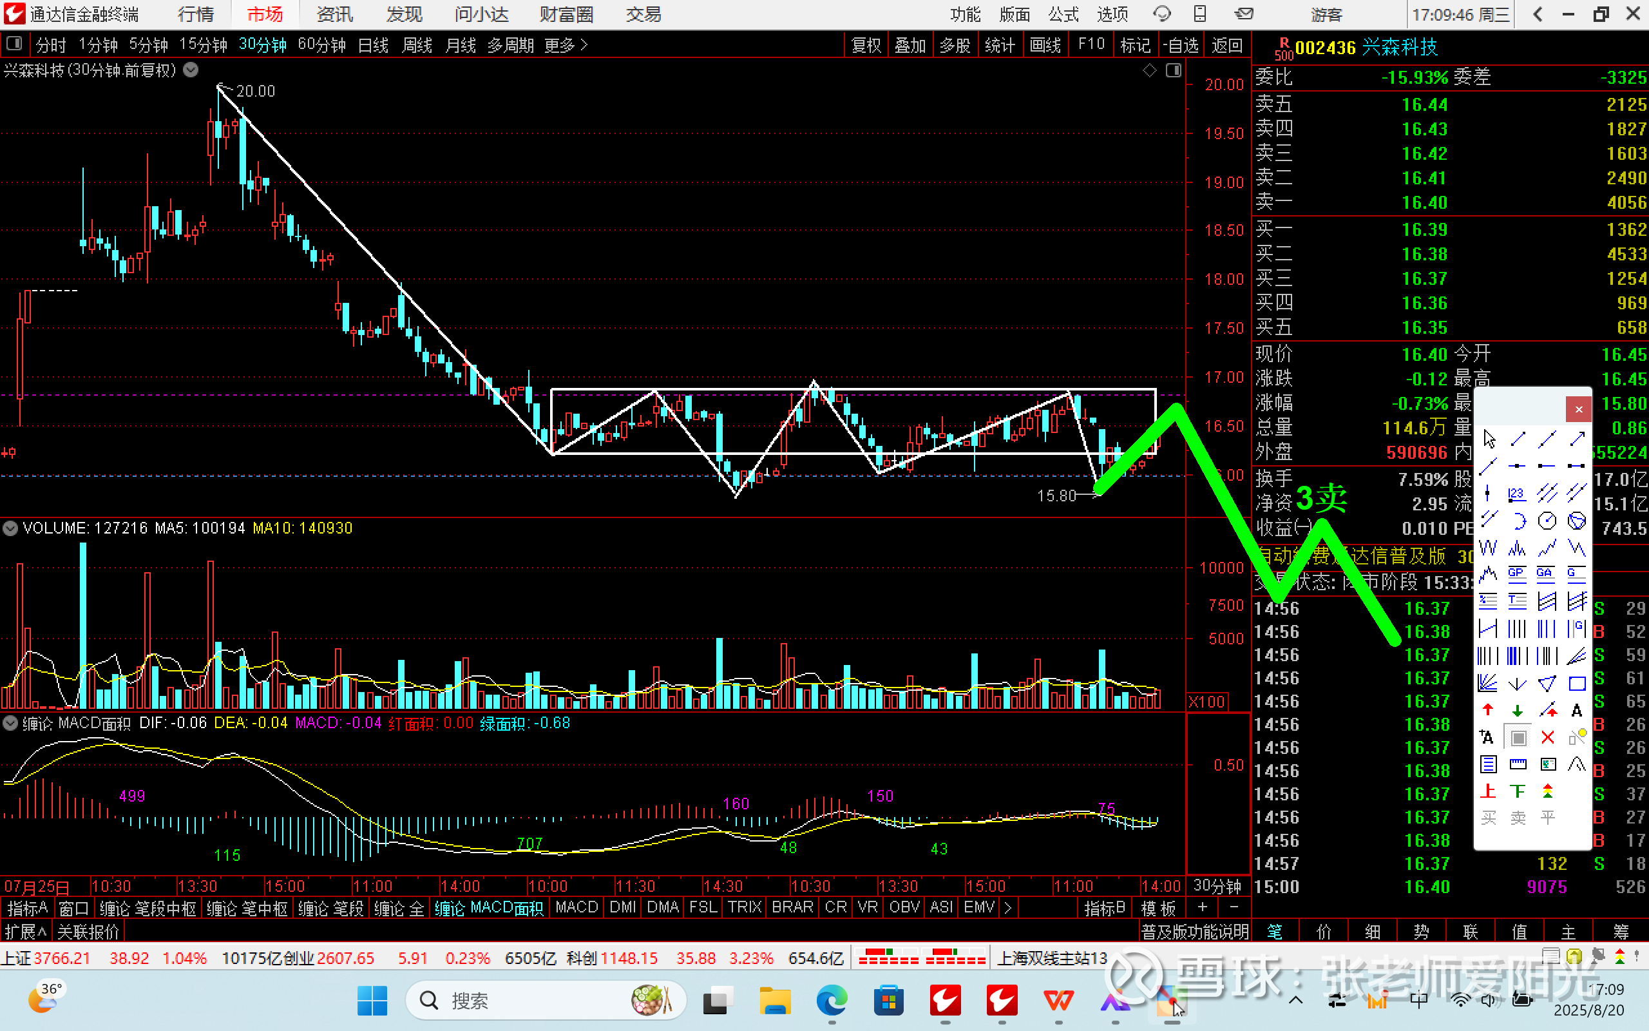Click the 画线 drawing button
The image size is (1649, 1031).
tap(1045, 45)
